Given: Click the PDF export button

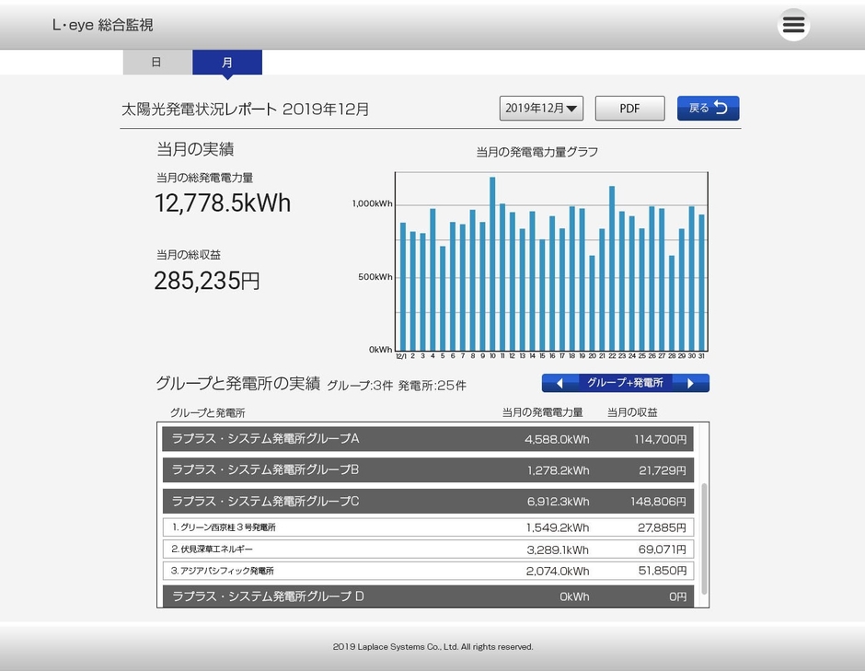Looking at the screenshot, I should (629, 108).
